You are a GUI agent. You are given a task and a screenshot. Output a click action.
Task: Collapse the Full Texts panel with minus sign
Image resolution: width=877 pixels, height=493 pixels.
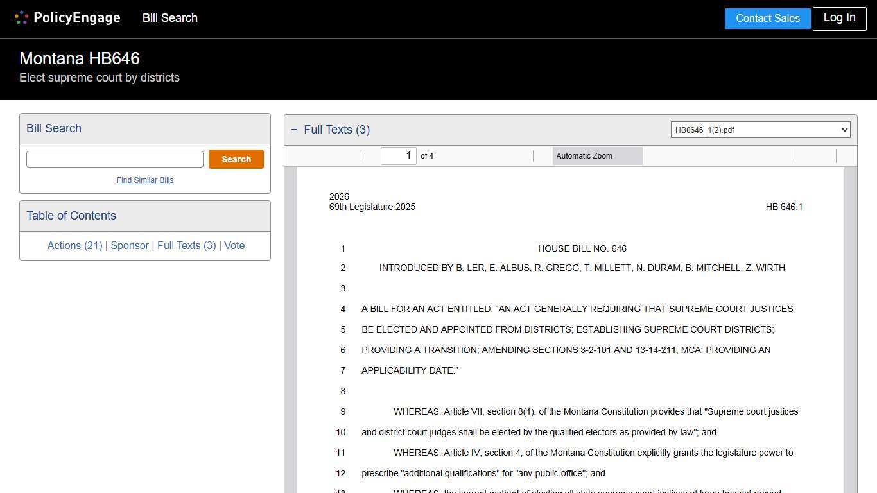294,130
